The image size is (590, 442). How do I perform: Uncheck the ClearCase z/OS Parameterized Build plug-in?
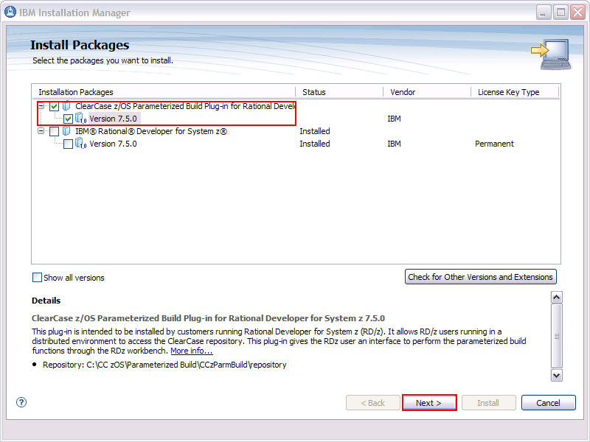[x=53, y=105]
